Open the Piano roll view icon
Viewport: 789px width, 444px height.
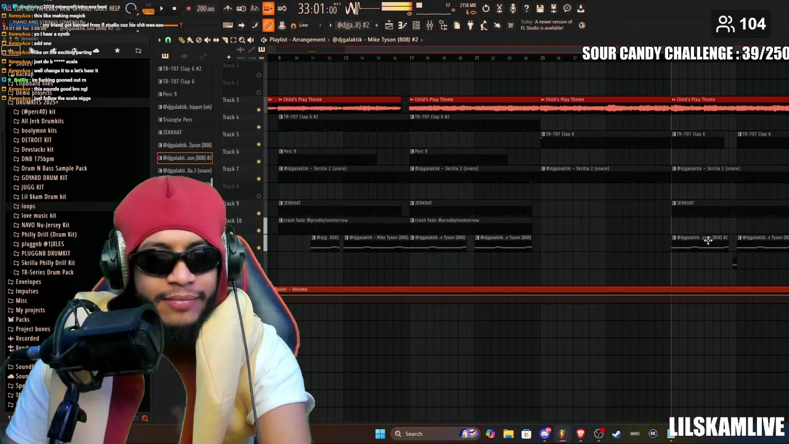coord(403,25)
